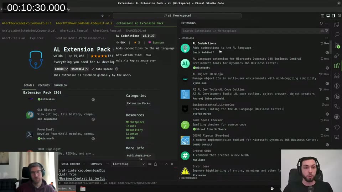
Task: Click the Sponsor link in hover card
Action: click(x=156, y=42)
